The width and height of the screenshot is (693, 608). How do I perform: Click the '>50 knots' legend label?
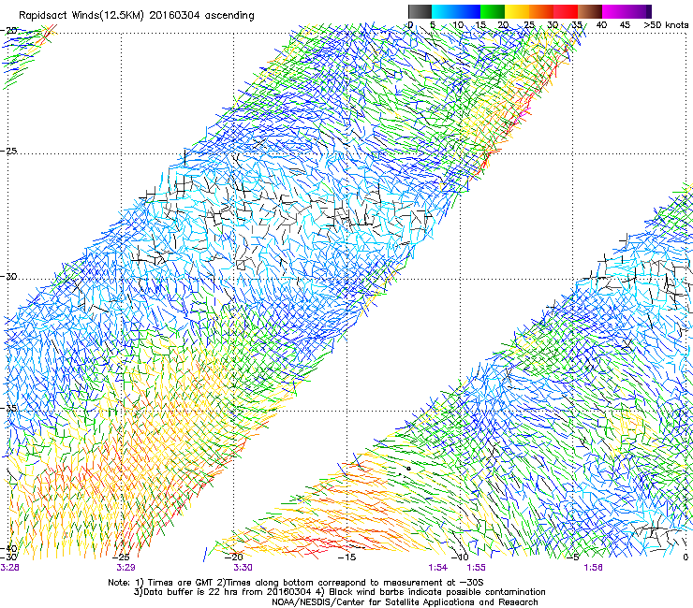point(666,24)
